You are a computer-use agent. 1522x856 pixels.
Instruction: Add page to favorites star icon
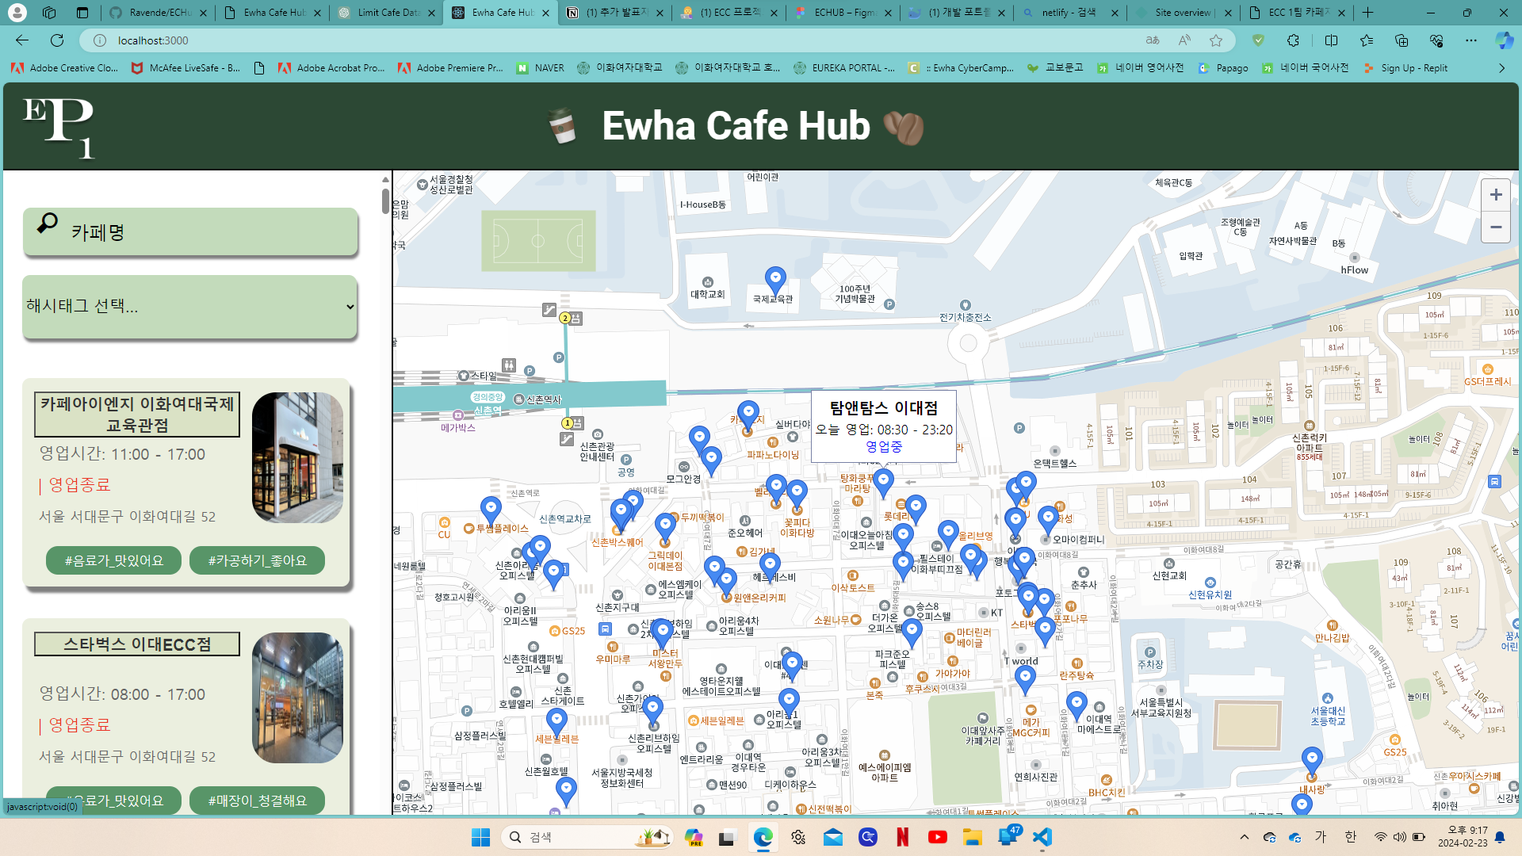tap(1216, 40)
